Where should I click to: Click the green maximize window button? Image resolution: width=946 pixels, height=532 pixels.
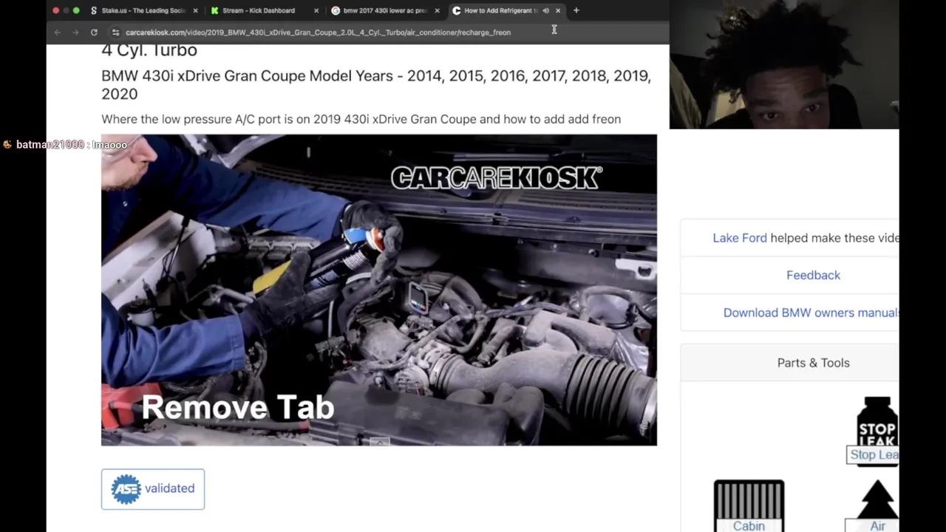[x=76, y=10]
